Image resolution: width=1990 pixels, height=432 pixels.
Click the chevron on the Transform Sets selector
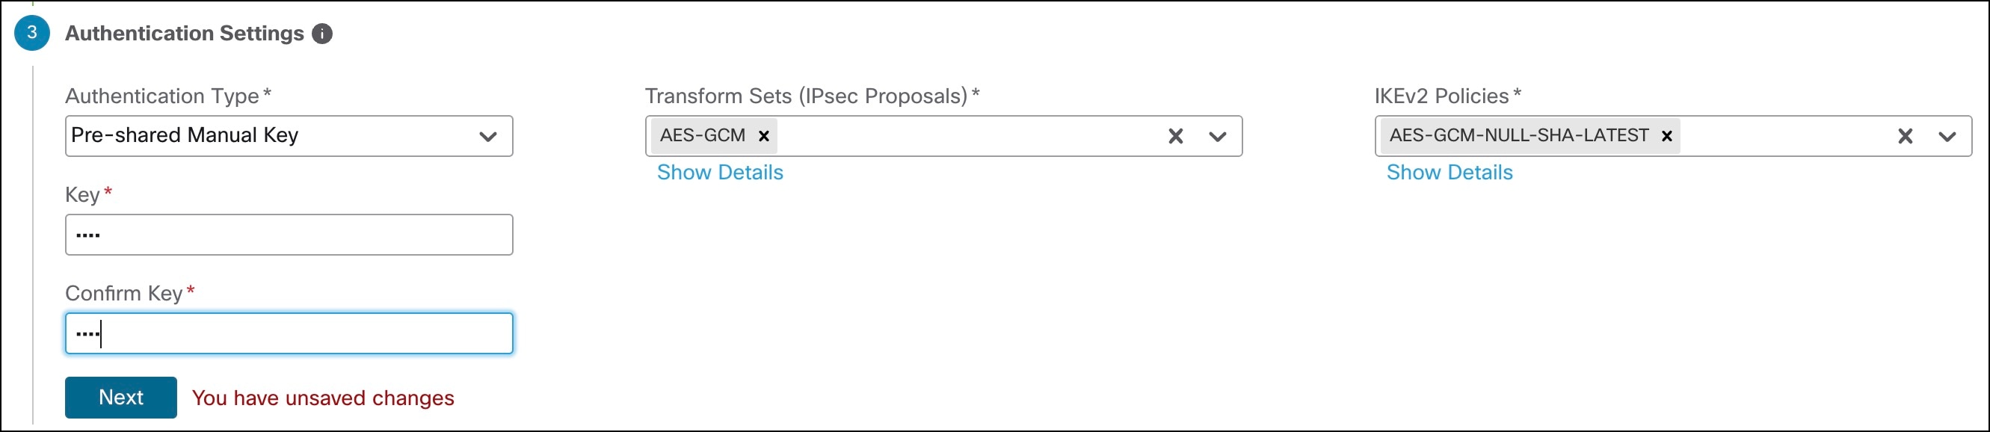[1219, 136]
